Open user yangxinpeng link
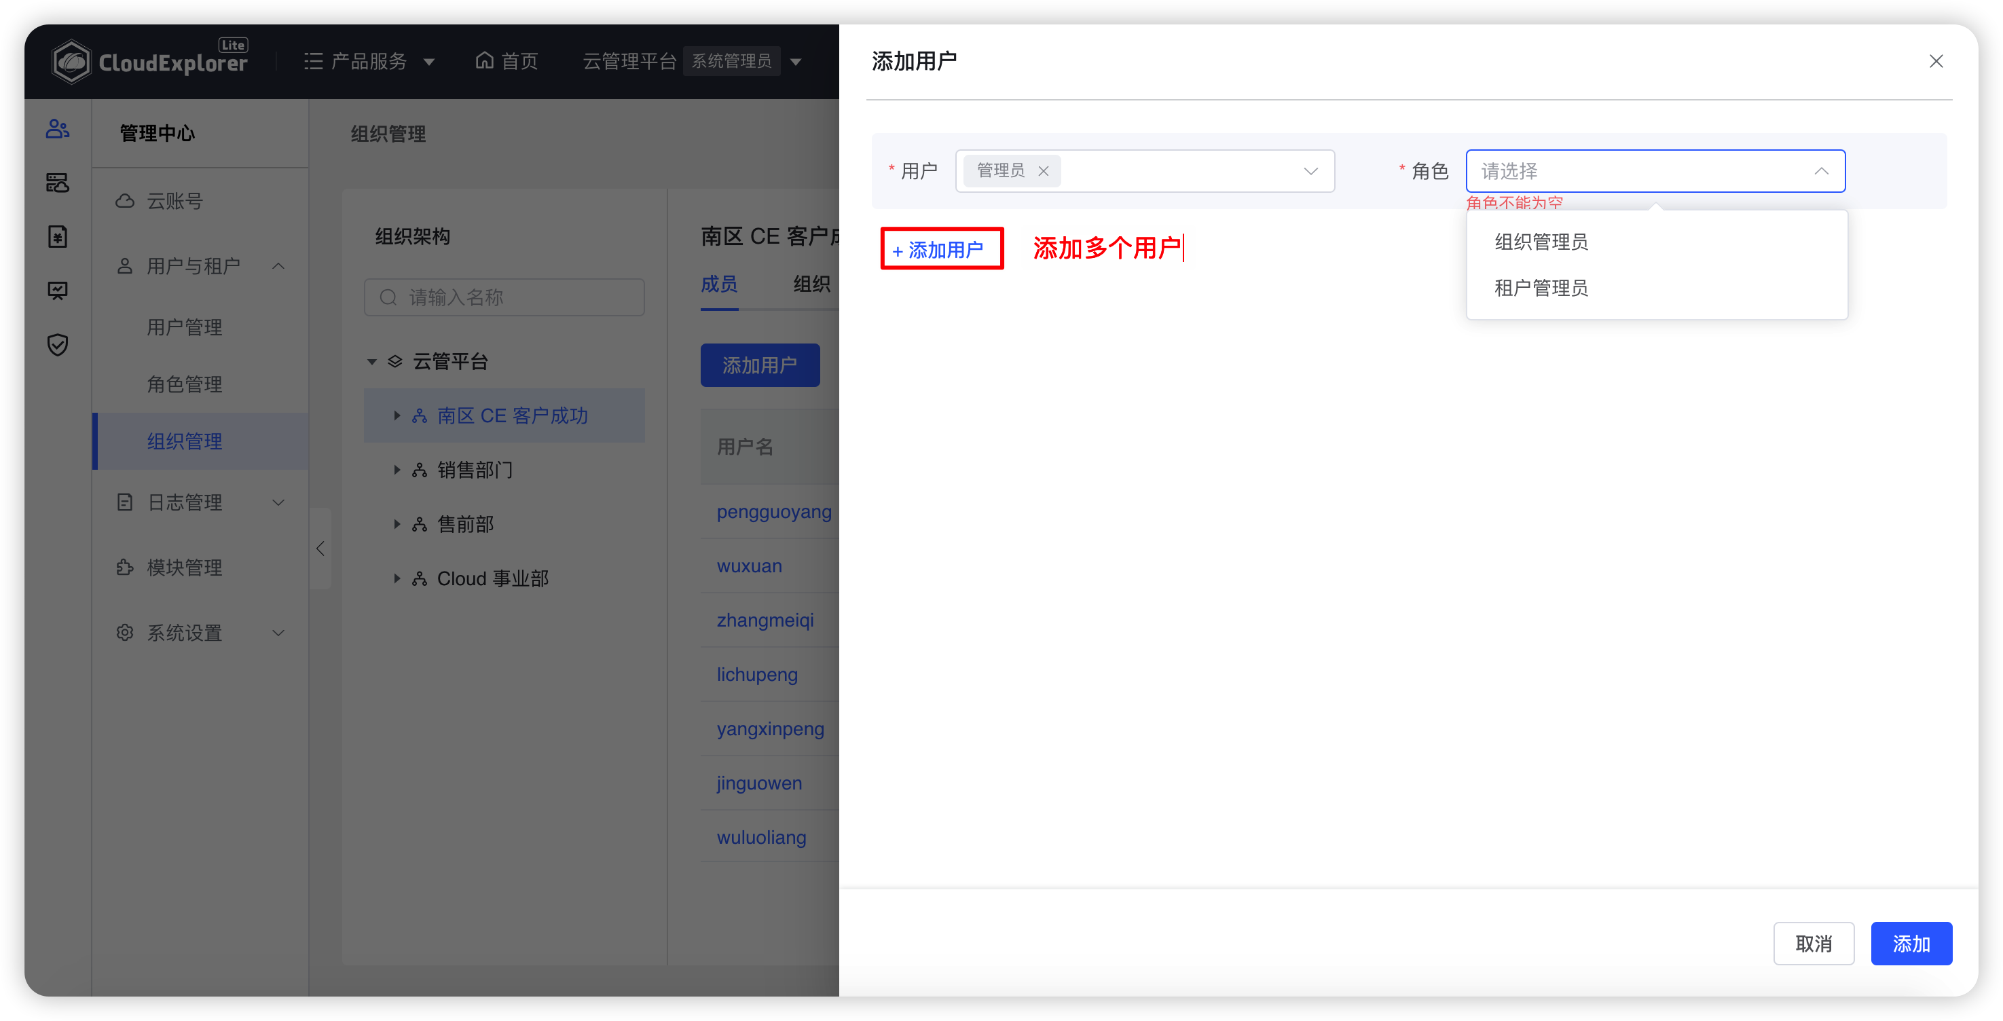Viewport: 2003px width, 1021px height. pyautogui.click(x=770, y=729)
